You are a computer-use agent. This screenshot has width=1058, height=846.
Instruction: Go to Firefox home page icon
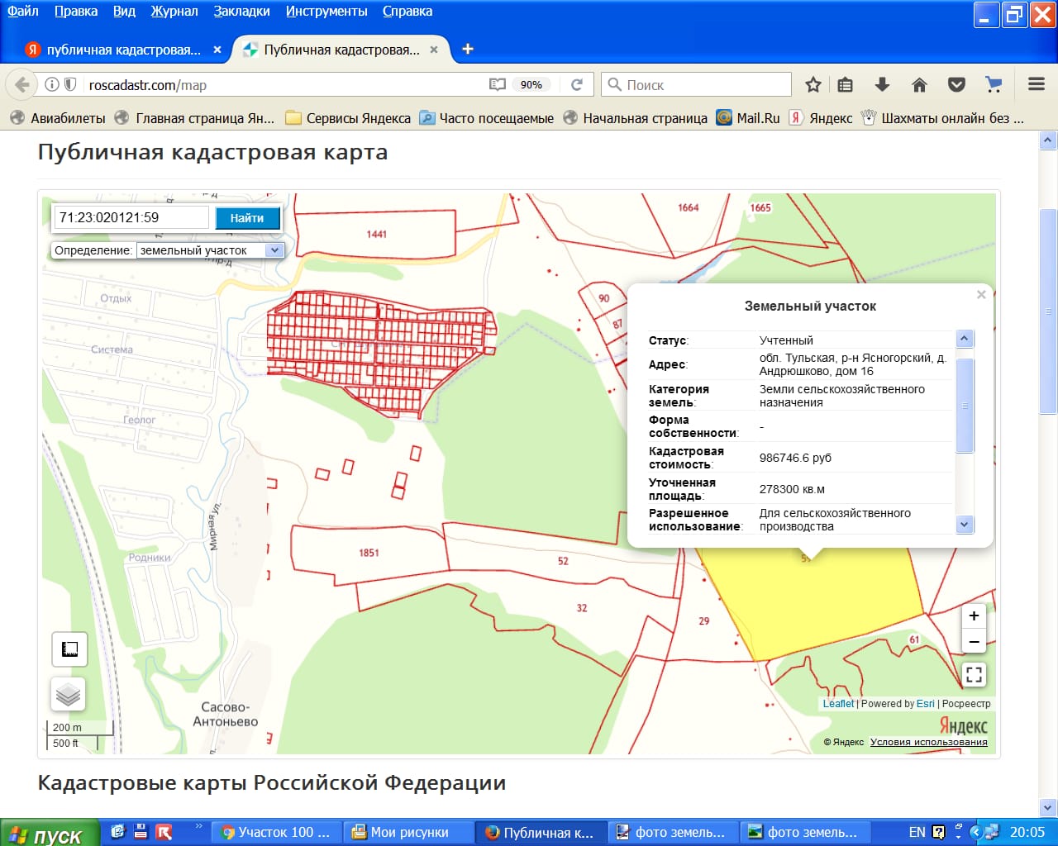[x=919, y=85]
